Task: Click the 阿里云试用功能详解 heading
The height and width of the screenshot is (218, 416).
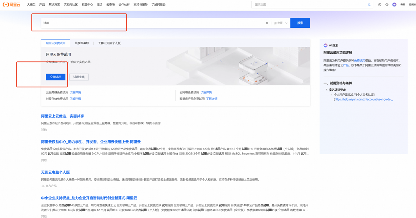Action: 338,52
